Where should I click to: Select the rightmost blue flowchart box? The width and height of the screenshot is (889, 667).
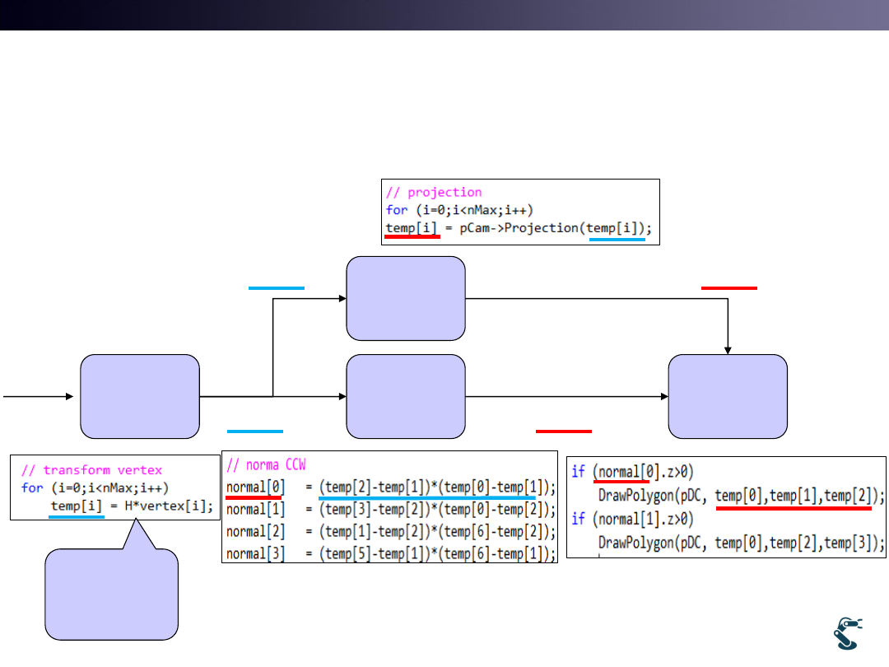click(x=728, y=396)
